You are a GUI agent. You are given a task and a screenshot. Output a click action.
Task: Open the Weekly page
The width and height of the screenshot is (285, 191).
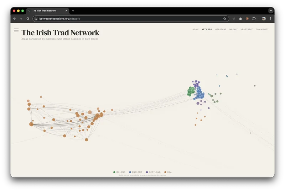tap(233, 29)
